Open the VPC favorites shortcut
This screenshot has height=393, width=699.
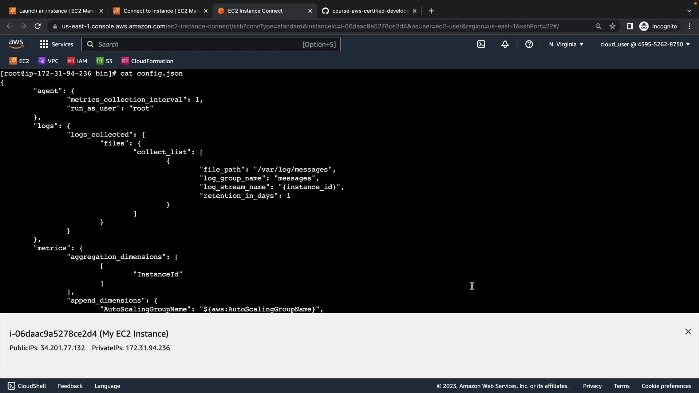pos(48,61)
